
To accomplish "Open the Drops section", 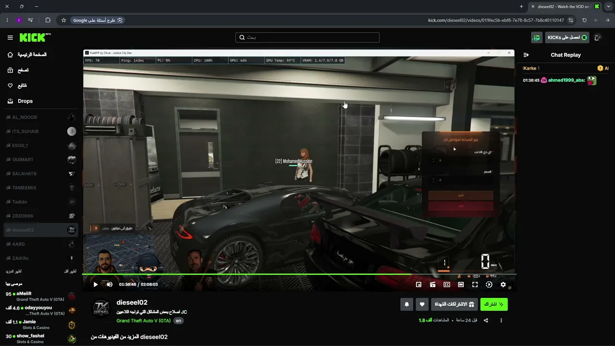I will [20, 101].
